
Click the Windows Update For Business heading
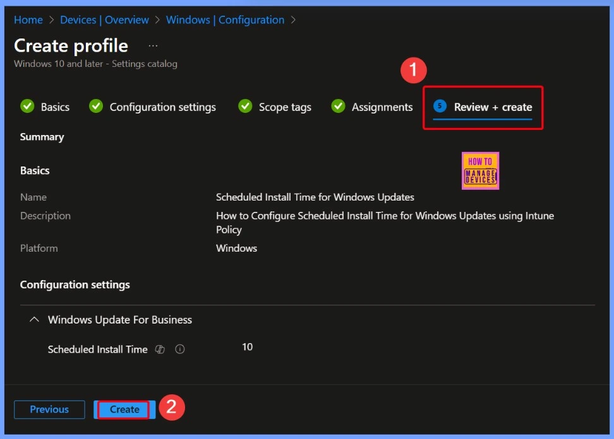120,320
